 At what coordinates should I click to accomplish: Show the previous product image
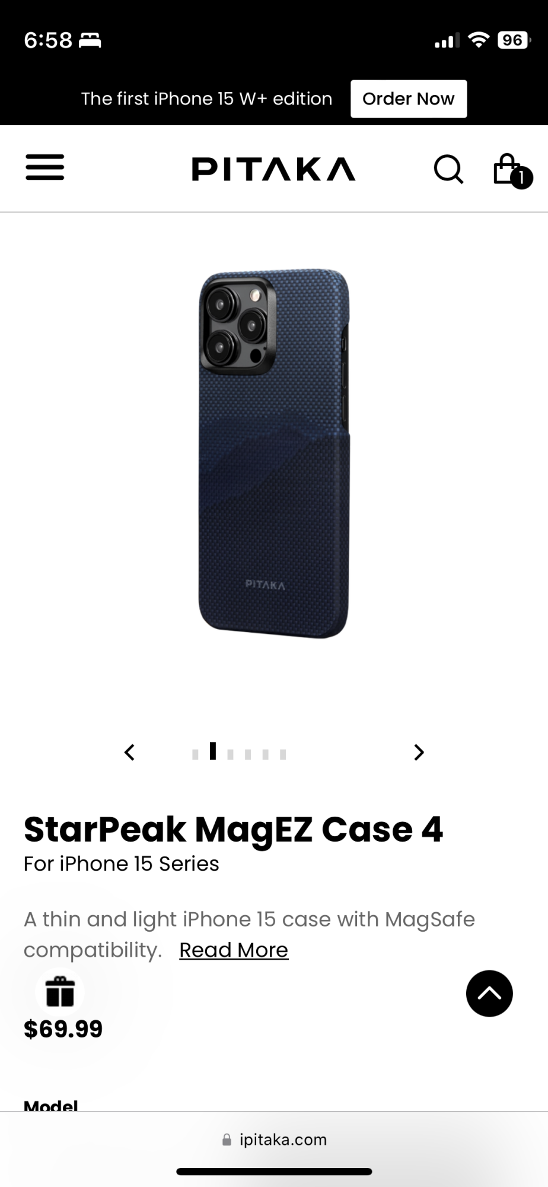tap(129, 753)
